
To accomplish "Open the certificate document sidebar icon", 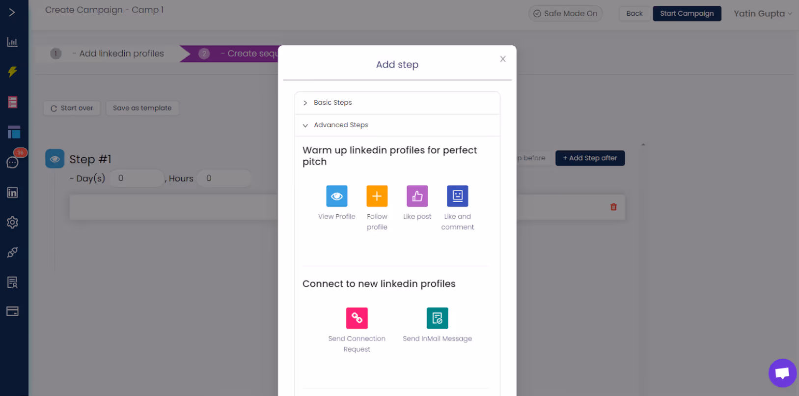I will (x=12, y=282).
